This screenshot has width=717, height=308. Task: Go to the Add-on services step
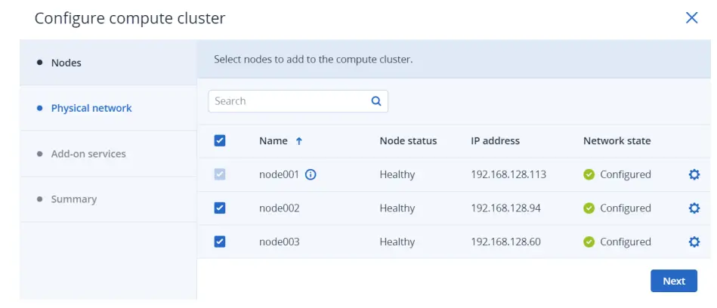click(108, 154)
